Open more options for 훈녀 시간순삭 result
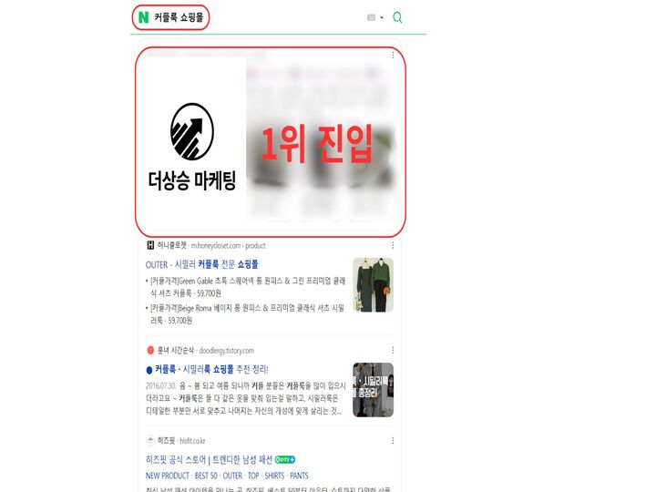The image size is (656, 492). 393,350
